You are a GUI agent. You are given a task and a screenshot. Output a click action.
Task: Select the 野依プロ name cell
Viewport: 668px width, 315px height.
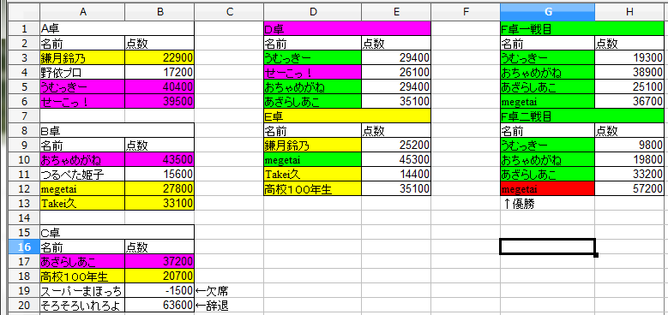pyautogui.click(x=82, y=72)
